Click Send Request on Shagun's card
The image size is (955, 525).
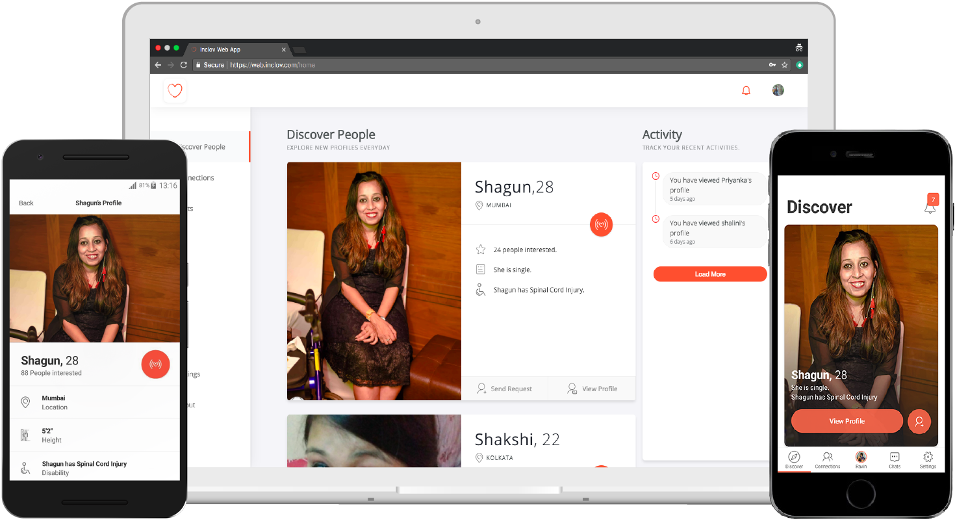(504, 389)
